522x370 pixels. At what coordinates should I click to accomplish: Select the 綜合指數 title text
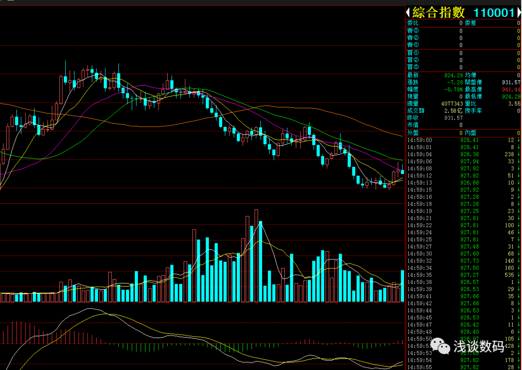coord(438,13)
